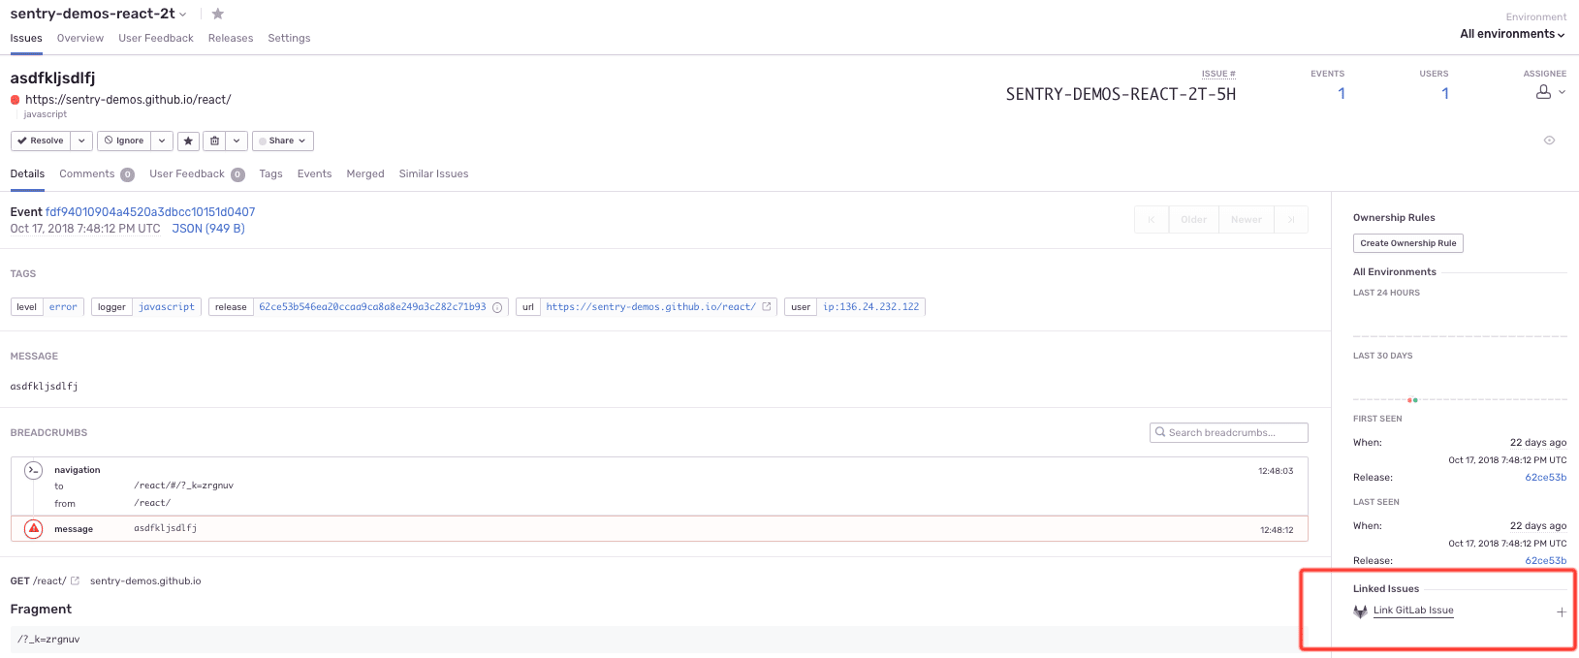Image resolution: width=1579 pixels, height=658 pixels.
Task: Click the event markers in Last 30 Days chart
Action: coord(1412,399)
